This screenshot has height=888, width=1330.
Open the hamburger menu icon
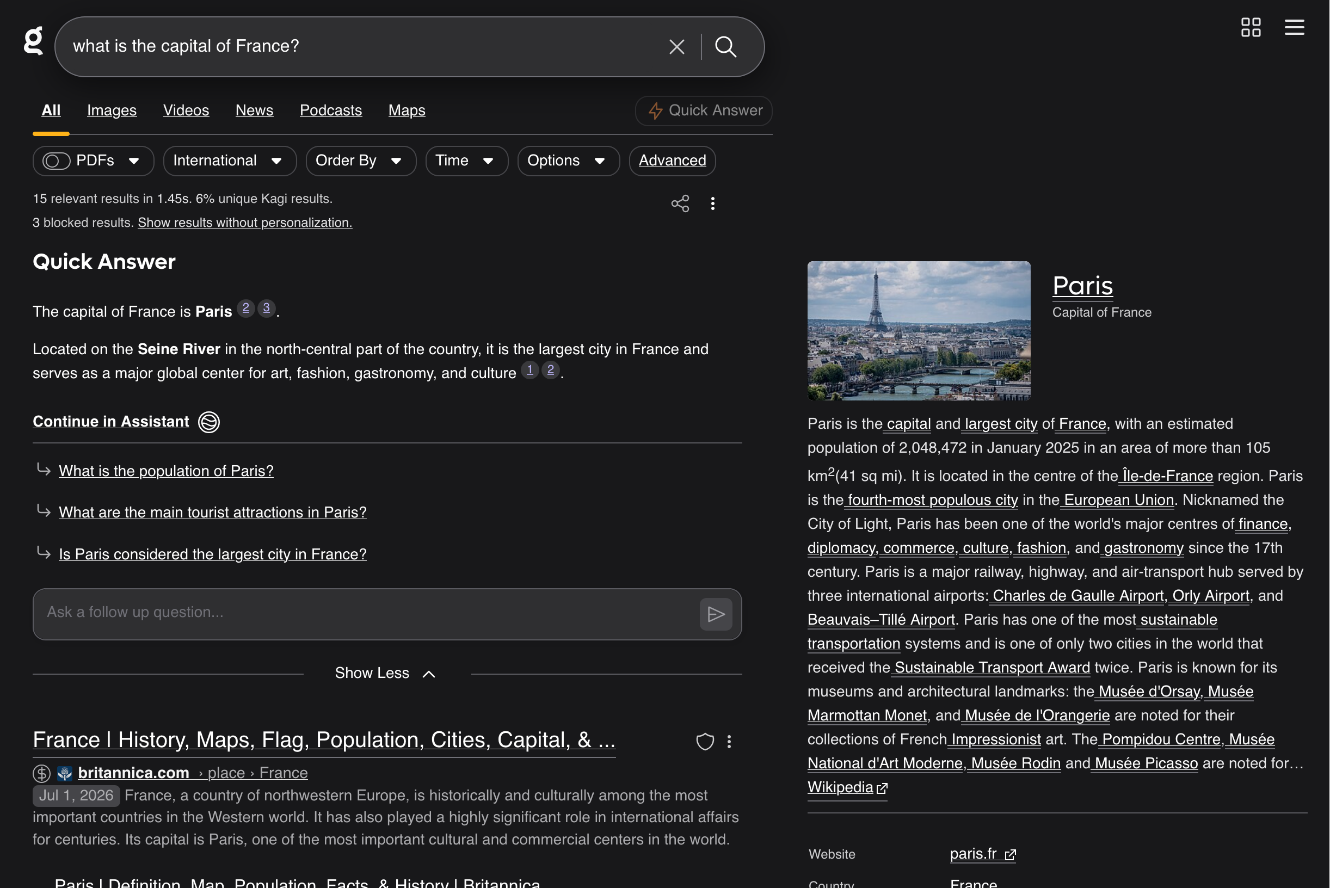pyautogui.click(x=1294, y=27)
